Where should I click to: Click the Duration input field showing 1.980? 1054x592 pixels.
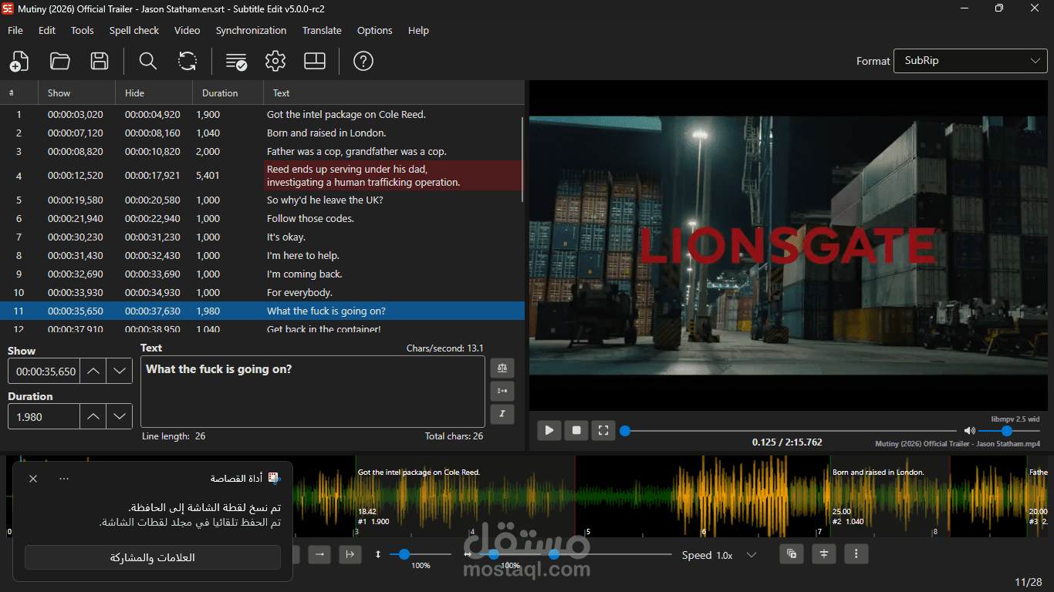(x=44, y=416)
